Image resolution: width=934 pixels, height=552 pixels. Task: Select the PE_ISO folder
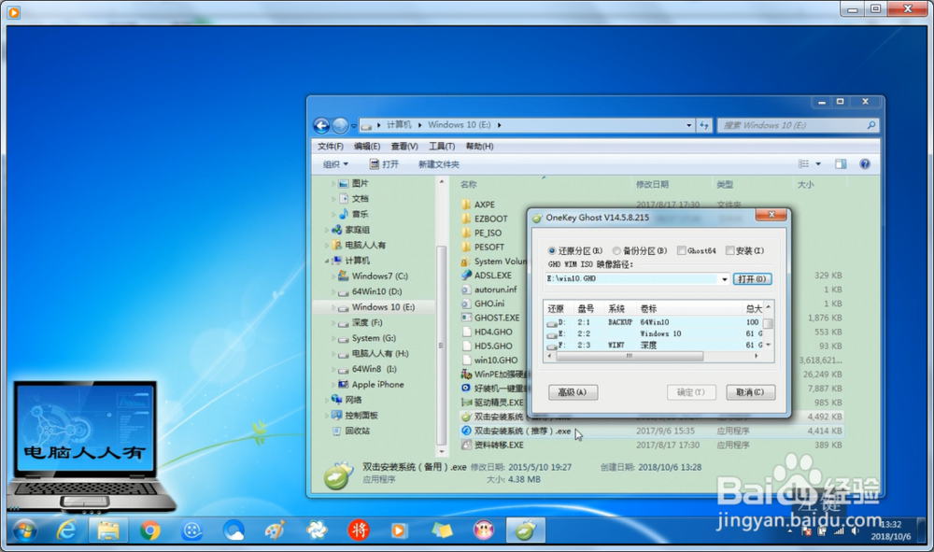coord(488,233)
